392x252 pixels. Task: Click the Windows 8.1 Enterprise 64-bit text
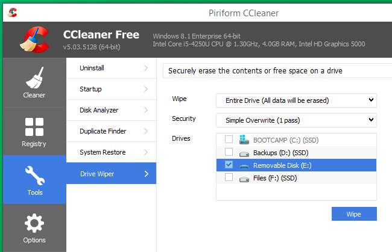point(197,36)
